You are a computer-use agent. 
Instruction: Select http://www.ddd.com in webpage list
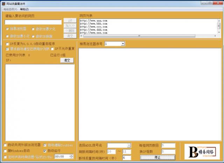93,30
